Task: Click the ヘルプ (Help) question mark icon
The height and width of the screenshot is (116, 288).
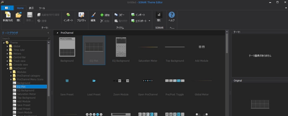Action: [x=171, y=15]
